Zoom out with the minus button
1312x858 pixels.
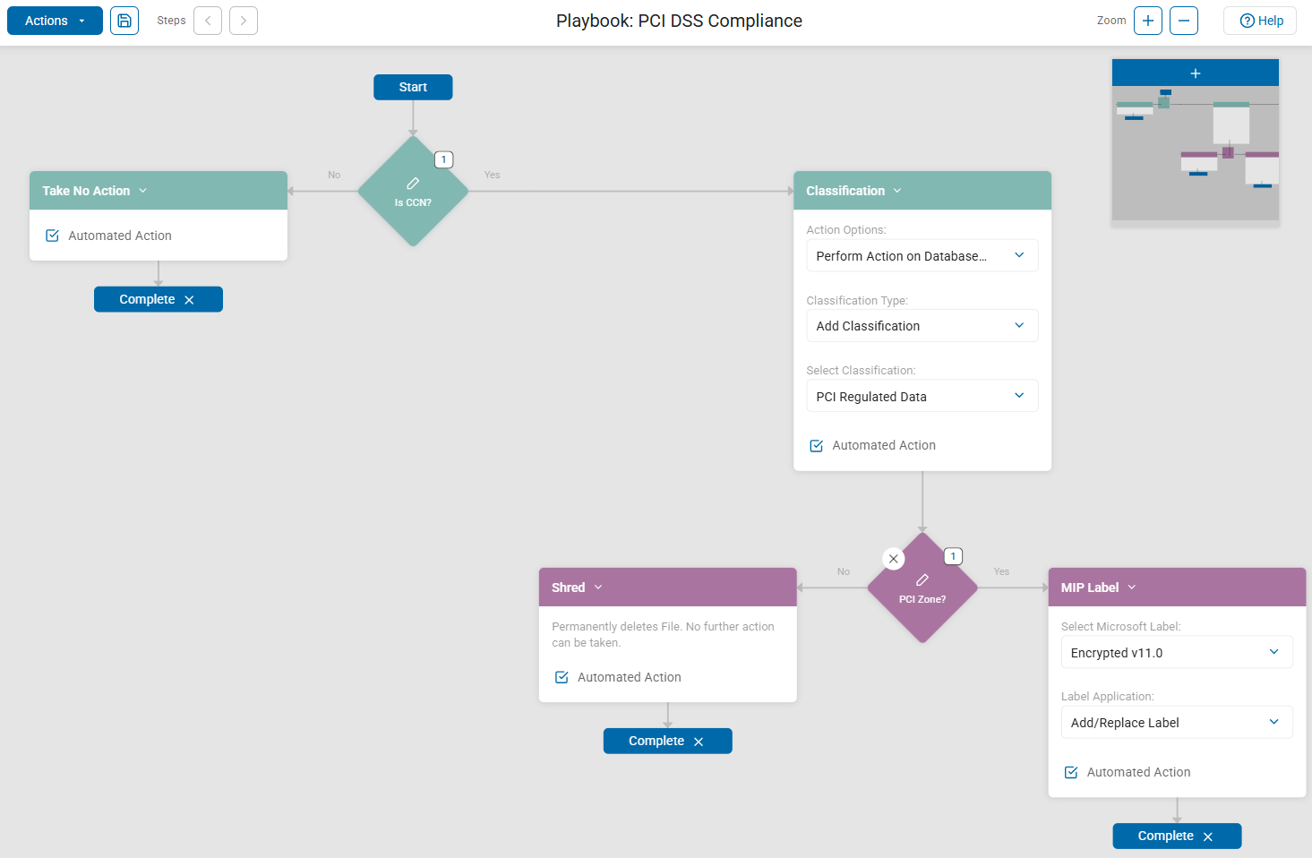(1184, 21)
